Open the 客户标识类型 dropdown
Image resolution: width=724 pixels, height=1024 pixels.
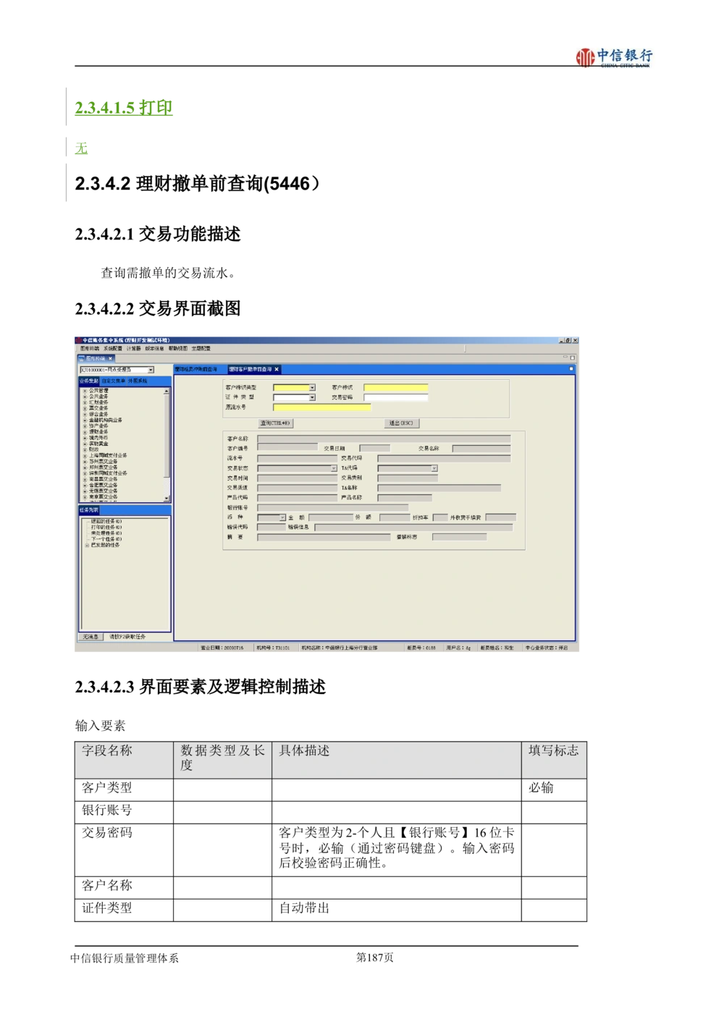click(x=312, y=388)
